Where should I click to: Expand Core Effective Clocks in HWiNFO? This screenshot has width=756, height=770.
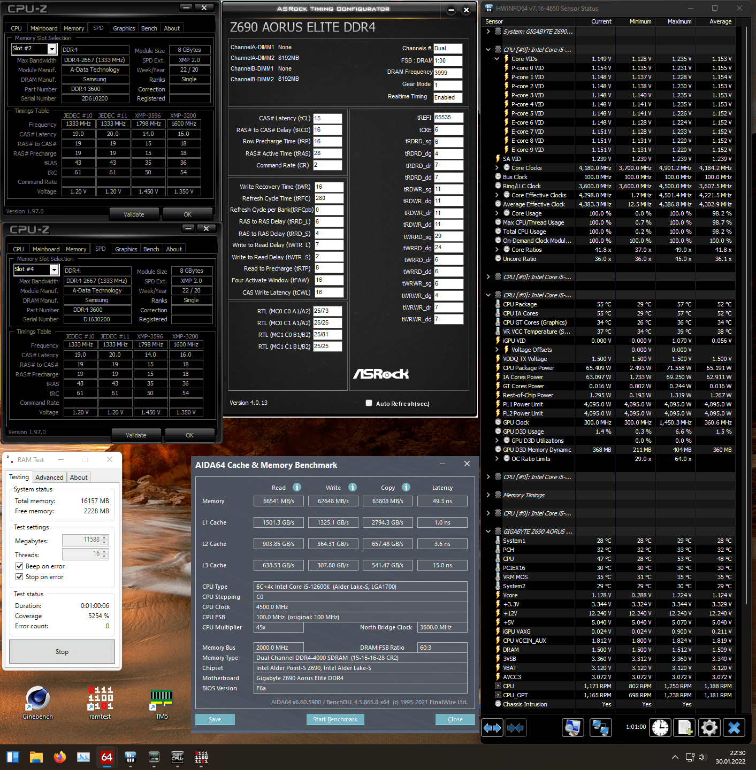497,195
